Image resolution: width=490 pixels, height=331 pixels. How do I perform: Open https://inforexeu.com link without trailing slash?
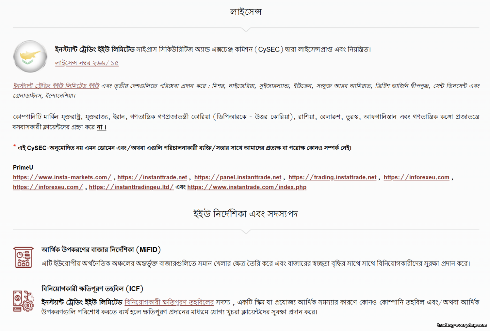(x=416, y=177)
